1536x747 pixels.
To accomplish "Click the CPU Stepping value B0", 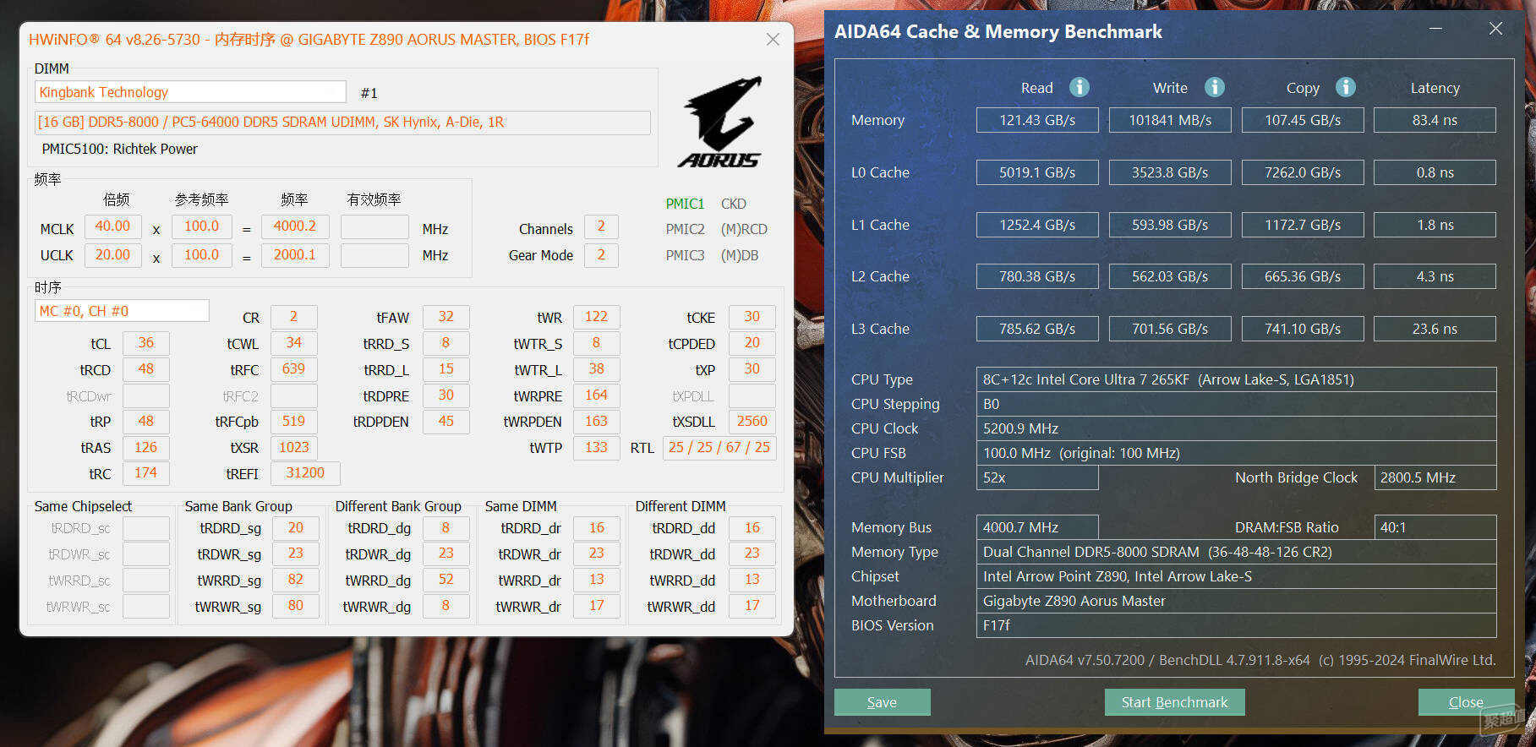I will [1236, 404].
